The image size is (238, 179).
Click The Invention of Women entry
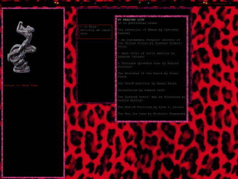coord(148,31)
